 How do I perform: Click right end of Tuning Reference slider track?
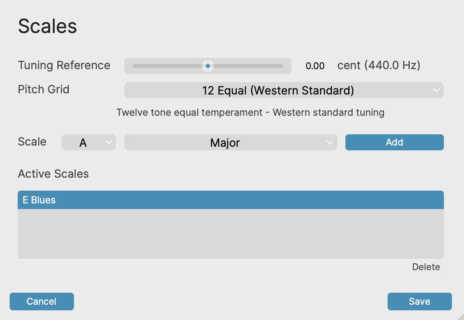pos(282,66)
